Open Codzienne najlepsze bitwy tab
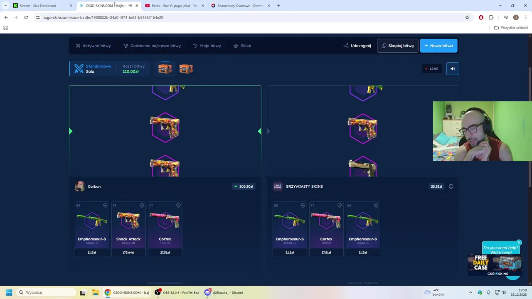The height and width of the screenshot is (299, 532). tap(152, 46)
